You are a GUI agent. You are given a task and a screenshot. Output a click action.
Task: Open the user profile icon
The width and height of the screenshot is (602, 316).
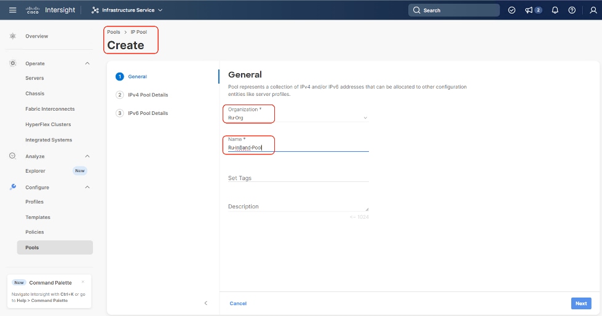[589, 10]
